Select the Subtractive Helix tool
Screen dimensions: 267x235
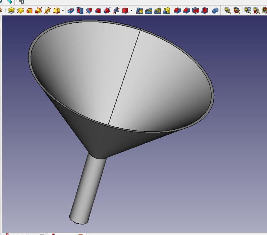click(116, 11)
